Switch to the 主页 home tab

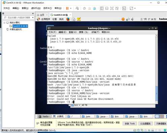[x=42, y=15]
